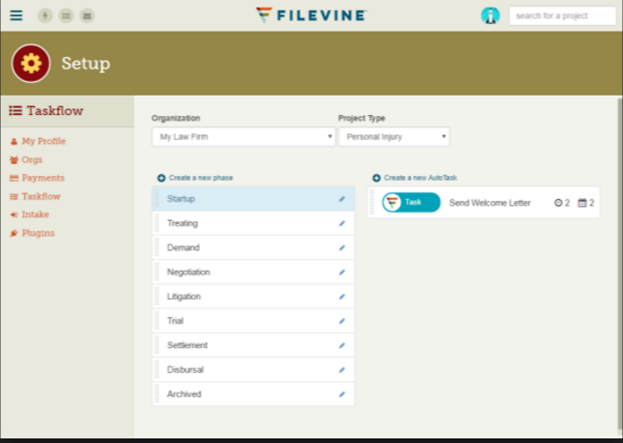This screenshot has width=623, height=443.
Task: Click Create a new AutoTask link
Action: click(420, 178)
